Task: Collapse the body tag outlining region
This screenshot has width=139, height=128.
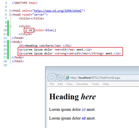Action: pos(10,42)
